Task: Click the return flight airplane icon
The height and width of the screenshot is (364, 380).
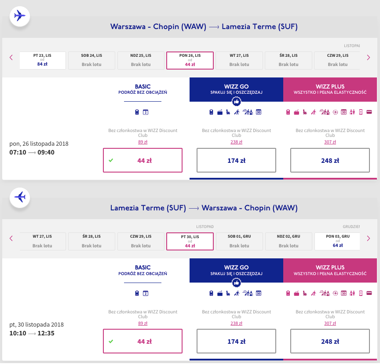Action: click(x=19, y=196)
